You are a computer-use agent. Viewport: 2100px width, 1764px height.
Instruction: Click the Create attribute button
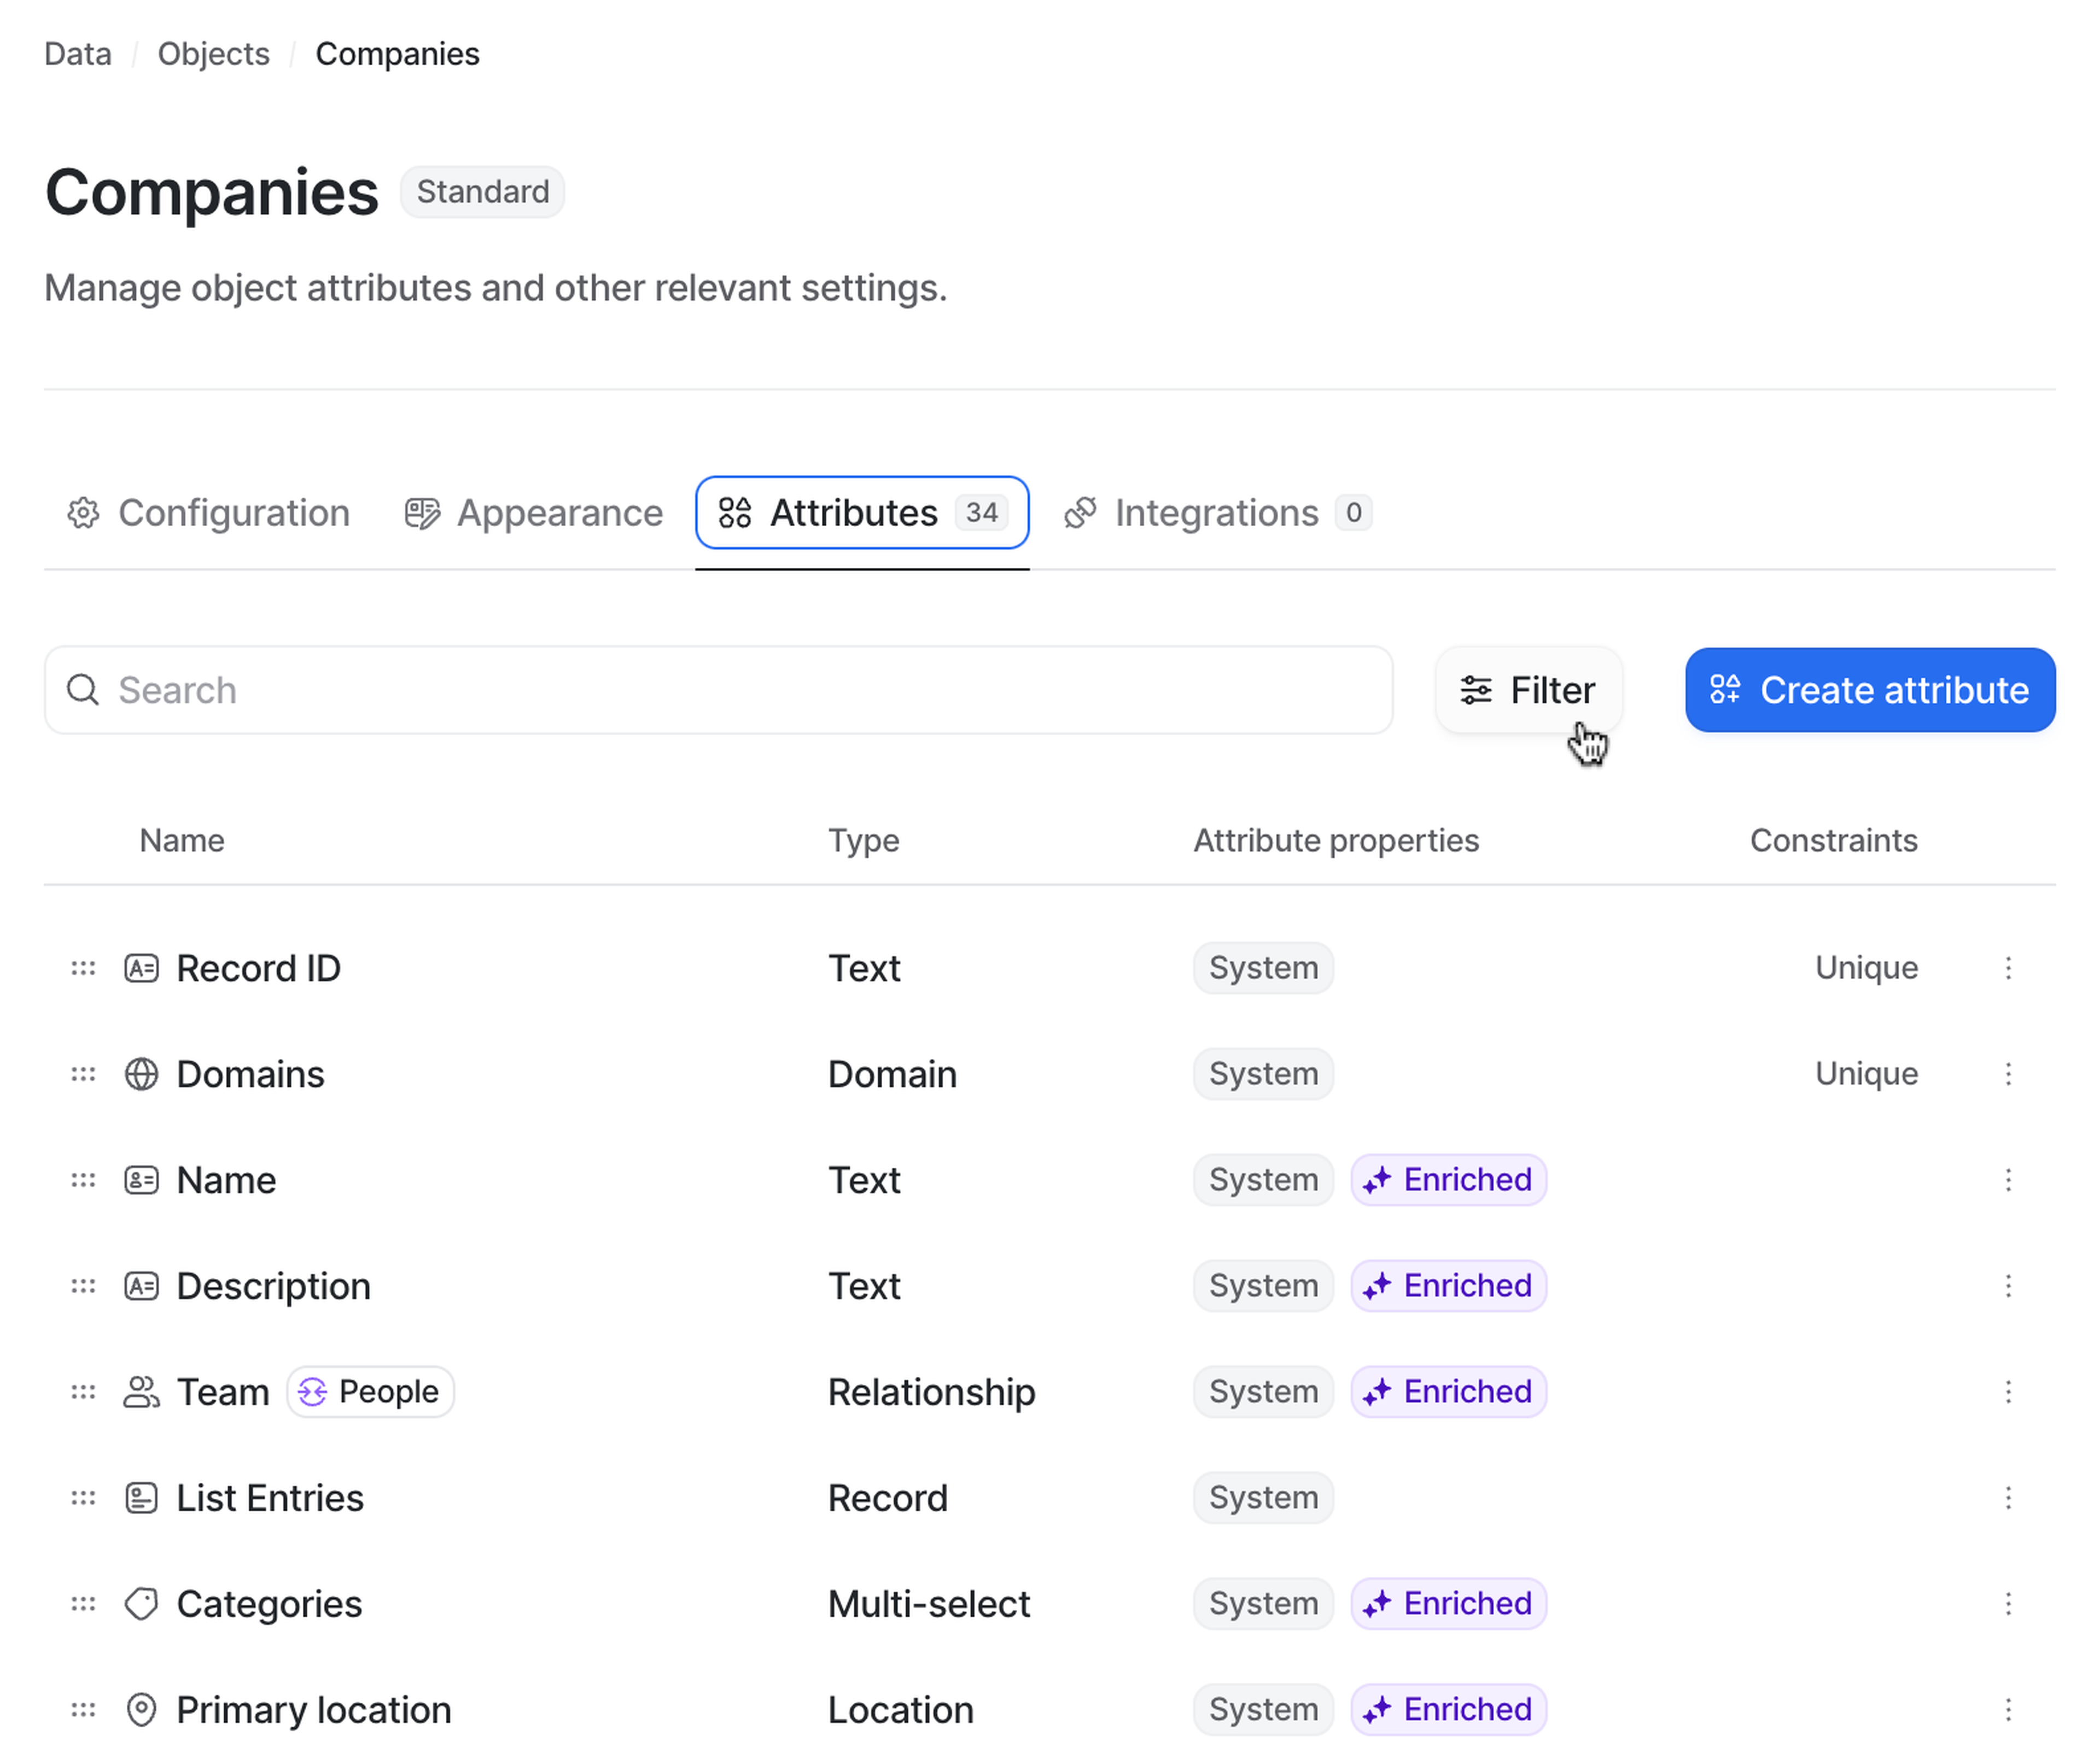tap(1870, 690)
